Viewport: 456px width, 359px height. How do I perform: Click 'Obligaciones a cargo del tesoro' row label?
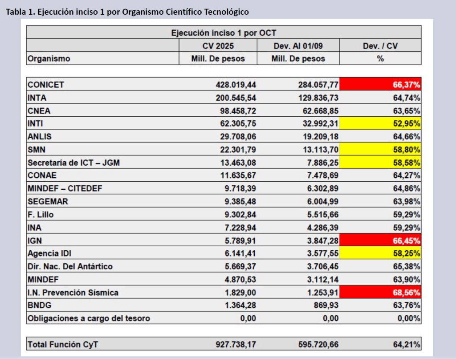(x=89, y=318)
